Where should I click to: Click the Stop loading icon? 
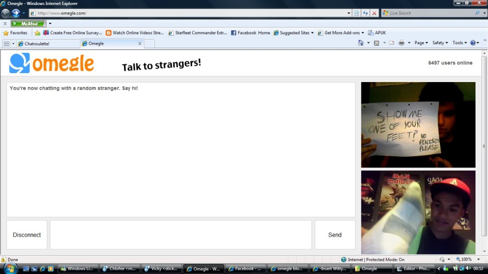pos(374,13)
